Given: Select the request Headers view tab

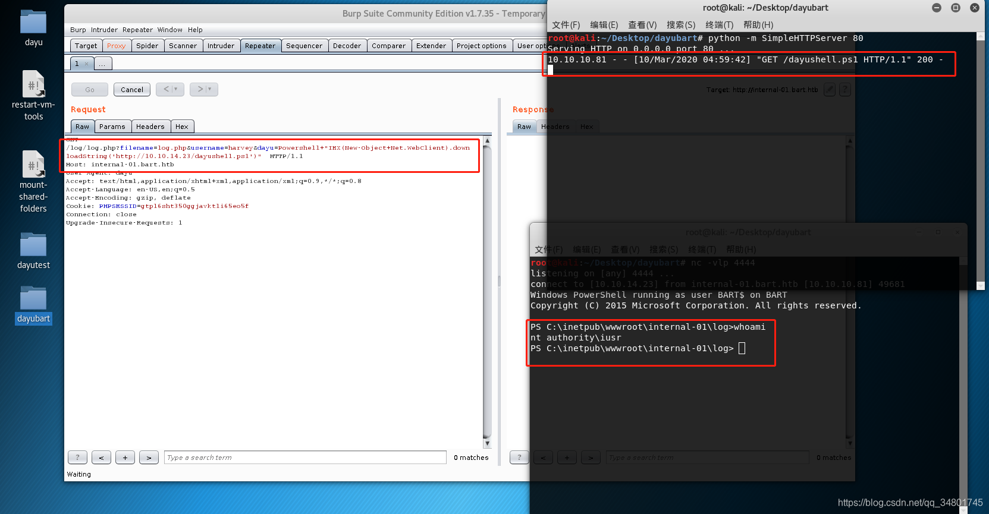Looking at the screenshot, I should (150, 127).
